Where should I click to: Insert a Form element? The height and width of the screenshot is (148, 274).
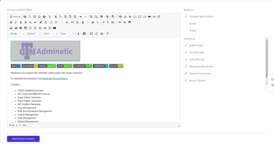click(120, 17)
